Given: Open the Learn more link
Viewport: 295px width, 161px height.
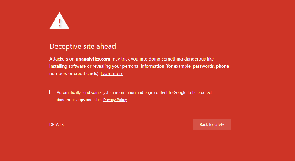Looking at the screenshot, I should pos(112,74).
